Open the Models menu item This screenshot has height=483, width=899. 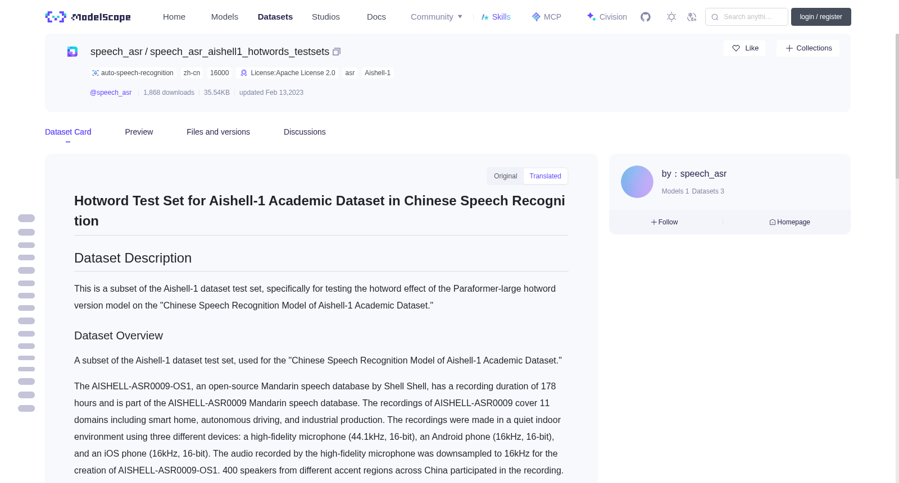(x=225, y=17)
